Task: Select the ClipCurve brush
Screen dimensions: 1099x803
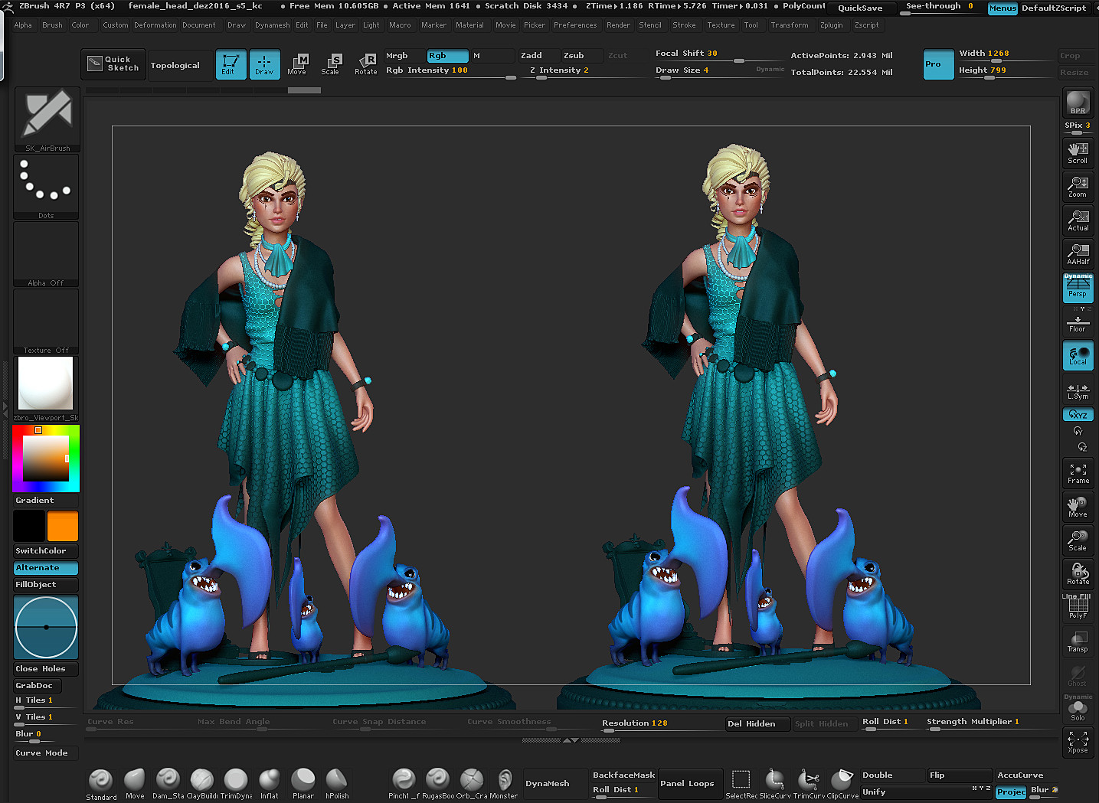Action: pos(842,784)
